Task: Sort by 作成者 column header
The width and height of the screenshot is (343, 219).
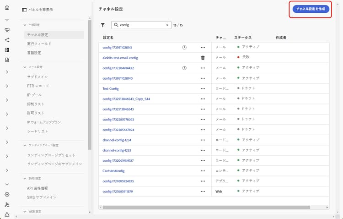Action: [281, 38]
